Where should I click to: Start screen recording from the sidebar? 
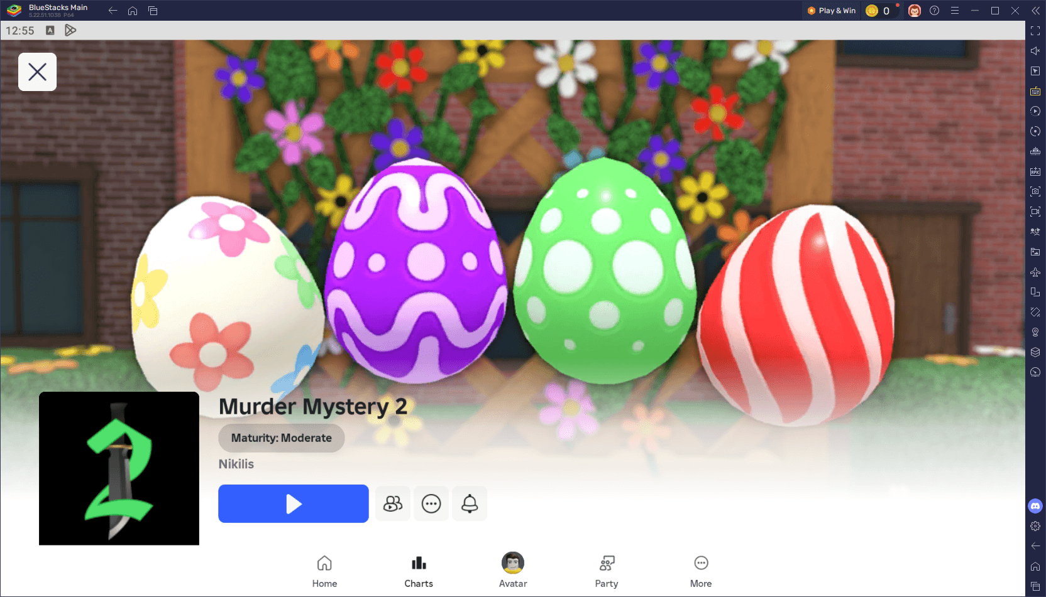pos(1035,212)
